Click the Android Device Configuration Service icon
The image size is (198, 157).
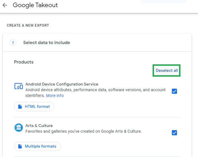pyautogui.click(x=19, y=86)
